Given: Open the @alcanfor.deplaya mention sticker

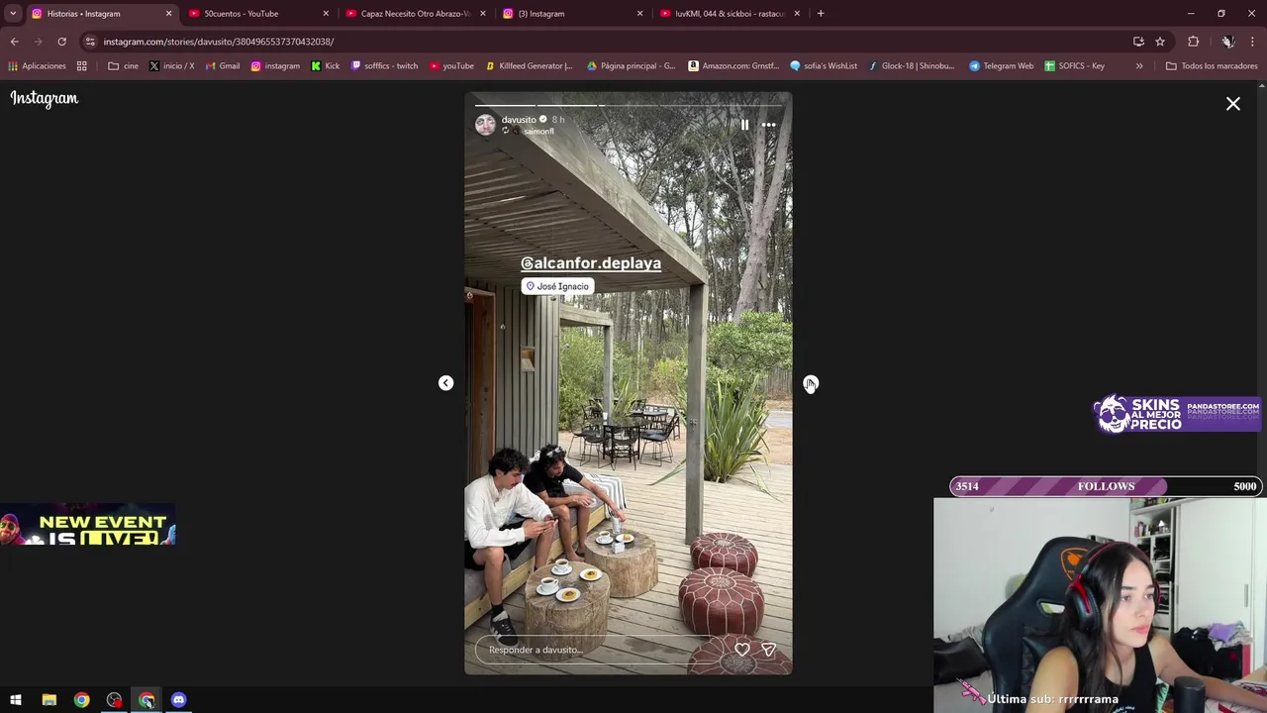Looking at the screenshot, I should point(591,263).
